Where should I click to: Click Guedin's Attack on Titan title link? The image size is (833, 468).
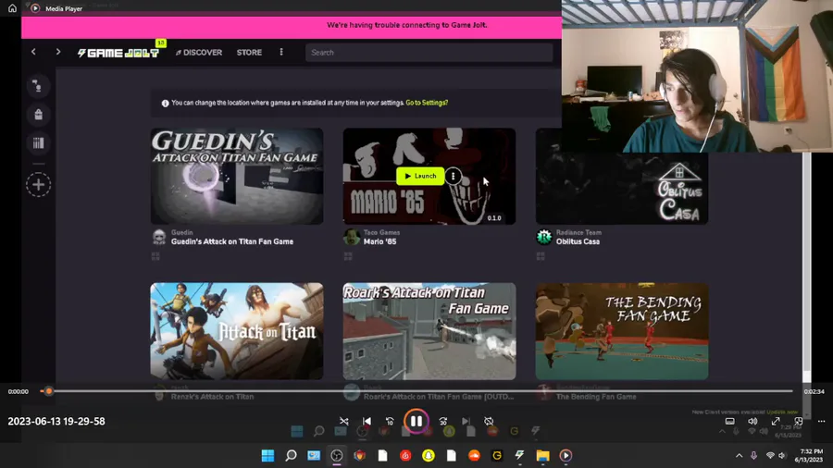pyautogui.click(x=232, y=241)
